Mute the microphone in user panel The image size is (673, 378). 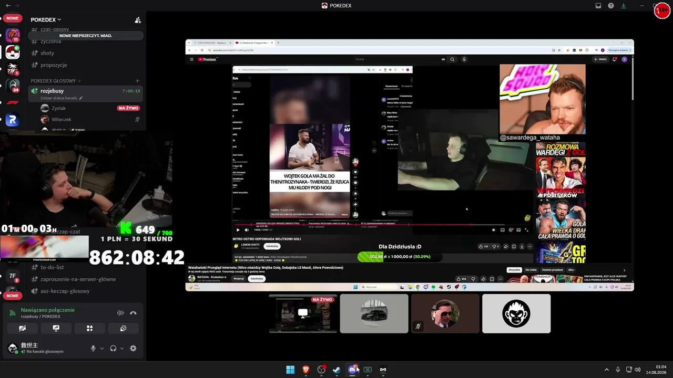93,348
